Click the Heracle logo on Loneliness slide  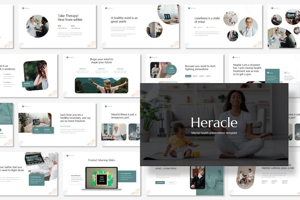(192, 8)
